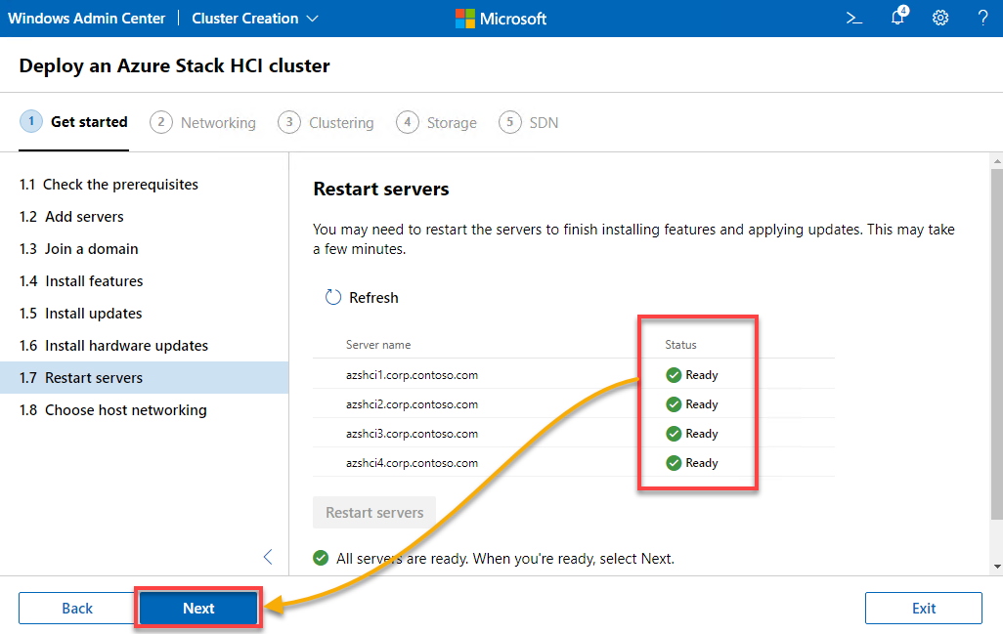
Task: Select the Get started step tab
Action: [x=74, y=121]
